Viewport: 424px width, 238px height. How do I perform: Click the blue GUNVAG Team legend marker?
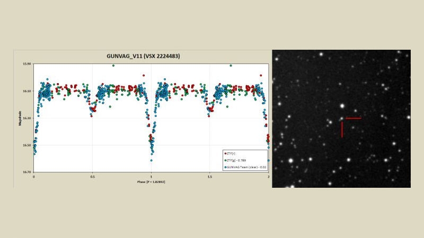(225, 166)
